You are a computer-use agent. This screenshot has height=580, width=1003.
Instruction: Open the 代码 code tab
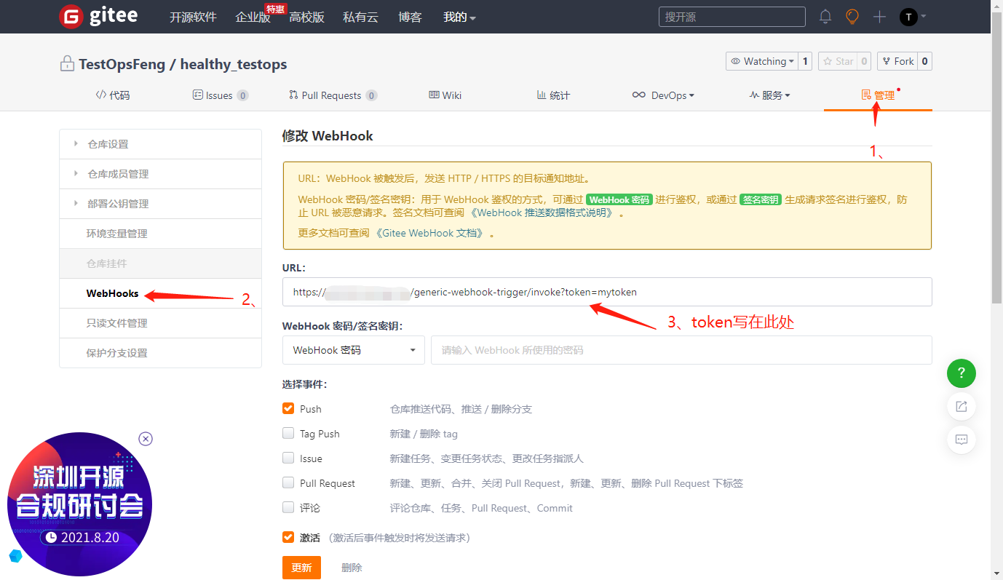(x=113, y=95)
